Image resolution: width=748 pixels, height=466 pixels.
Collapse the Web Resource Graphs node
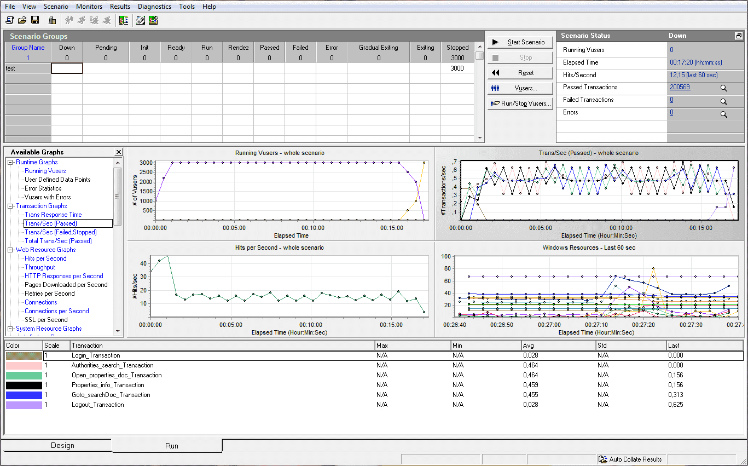[x=10, y=250]
